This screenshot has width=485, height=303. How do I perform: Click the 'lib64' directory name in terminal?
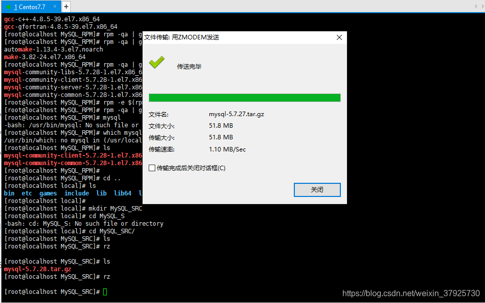pos(122,193)
